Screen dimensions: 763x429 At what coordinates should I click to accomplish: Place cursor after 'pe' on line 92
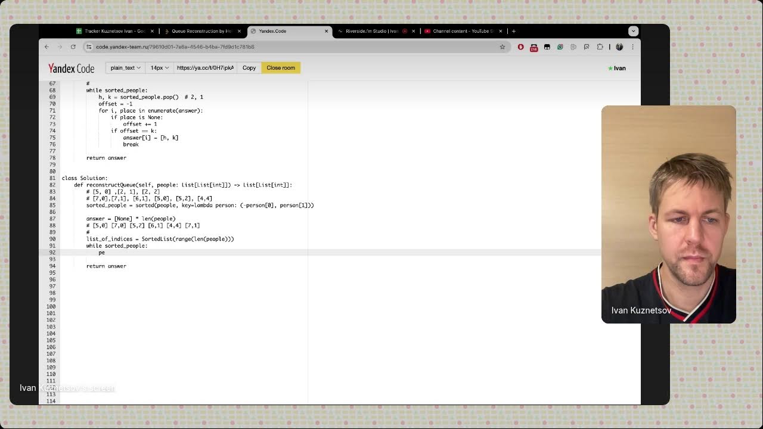pyautogui.click(x=106, y=253)
